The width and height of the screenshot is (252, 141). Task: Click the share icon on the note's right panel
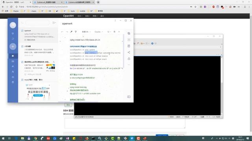tap(129, 52)
